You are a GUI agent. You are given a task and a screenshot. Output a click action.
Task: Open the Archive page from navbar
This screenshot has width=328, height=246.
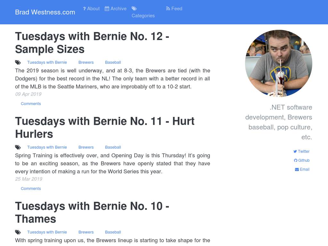pos(118,9)
